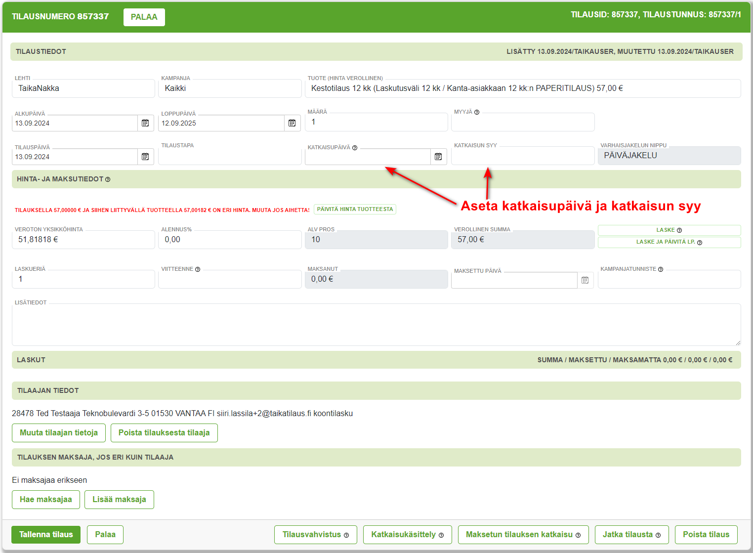The image size is (753, 553).
Task: Open the Katkaisun syy field
Action: tap(523, 156)
